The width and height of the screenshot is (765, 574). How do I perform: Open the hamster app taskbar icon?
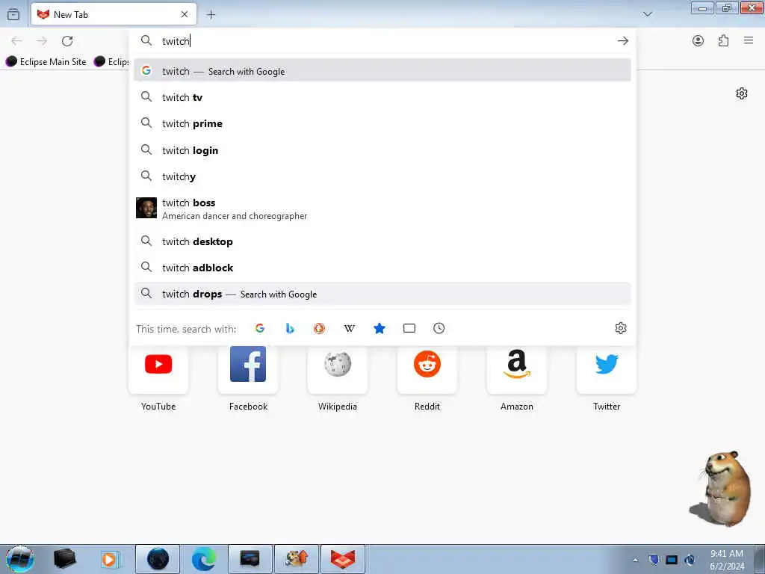click(296, 559)
